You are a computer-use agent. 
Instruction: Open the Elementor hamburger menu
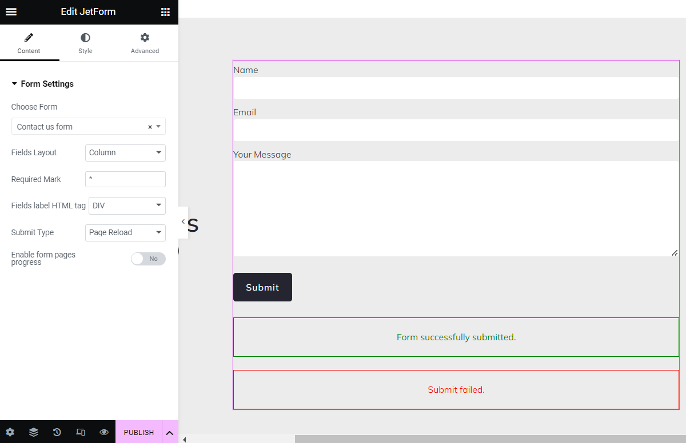(x=11, y=11)
